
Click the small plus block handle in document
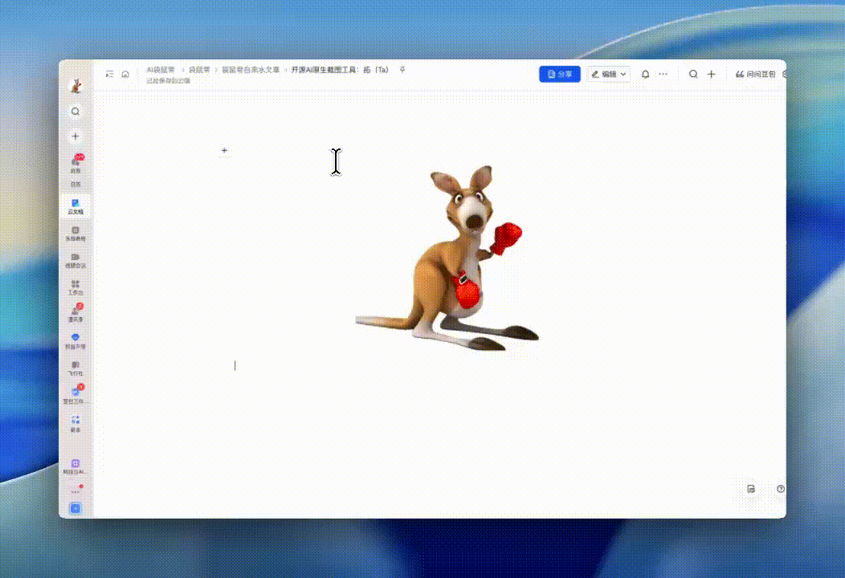point(225,150)
